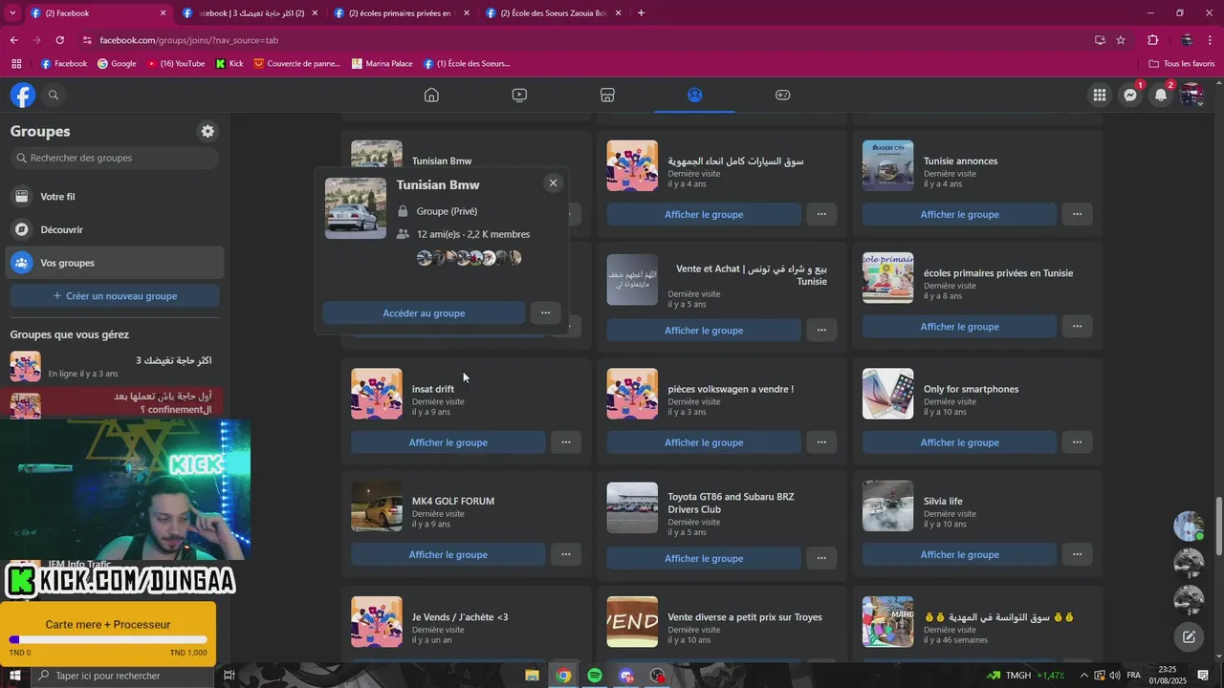Open the Tous les favoris folder
Image resolution: width=1224 pixels, height=688 pixels.
click(1182, 64)
